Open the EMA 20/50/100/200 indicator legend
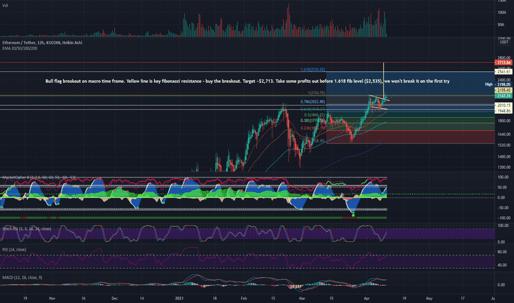The width and height of the screenshot is (514, 303). point(20,48)
